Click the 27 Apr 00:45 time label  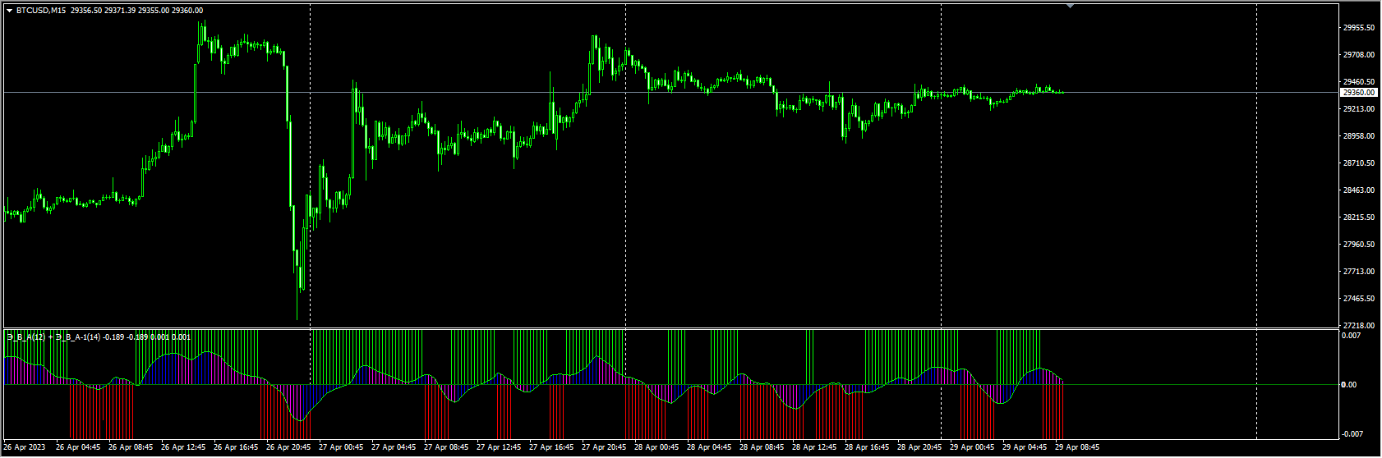click(x=341, y=448)
